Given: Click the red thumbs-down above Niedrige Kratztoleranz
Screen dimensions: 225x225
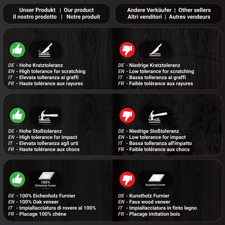Looking at the screenshot, I should [x=127, y=50].
